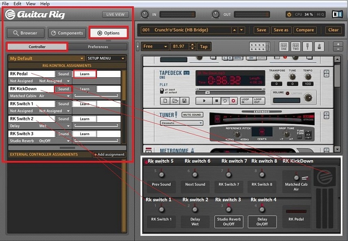348x241 pixels.
Task: Open the View menu
Action: (x=30, y=4)
